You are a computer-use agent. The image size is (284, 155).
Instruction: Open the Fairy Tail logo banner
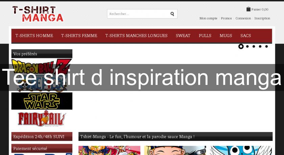(x=42, y=119)
